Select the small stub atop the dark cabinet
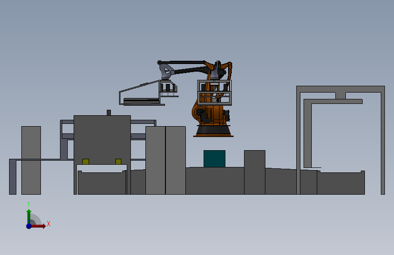The width and height of the screenshot is (394, 255). pyautogui.click(x=109, y=113)
